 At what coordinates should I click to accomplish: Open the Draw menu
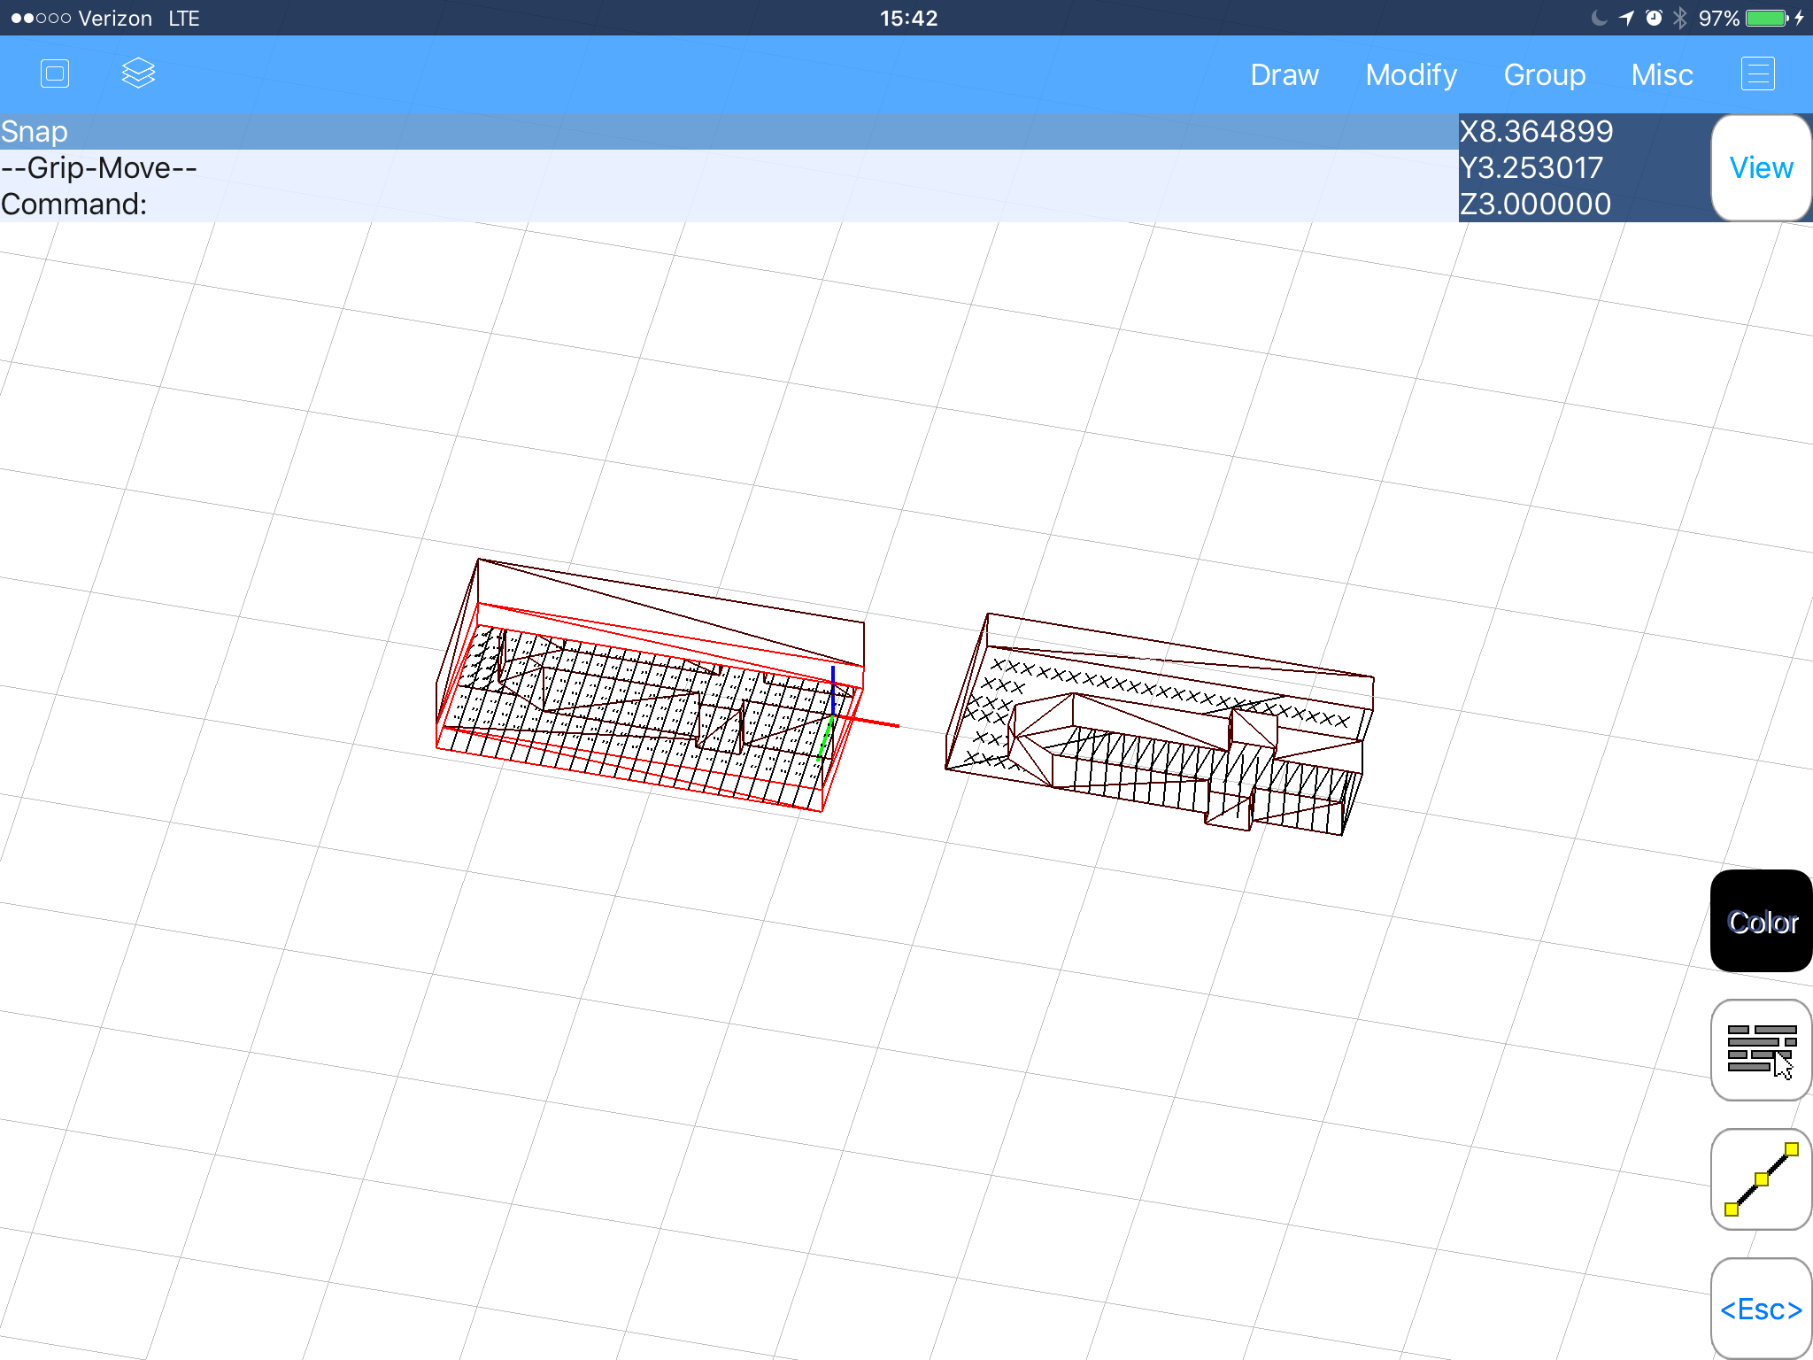tap(1285, 74)
